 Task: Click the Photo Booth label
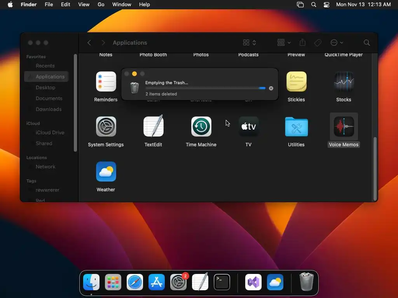[x=153, y=55]
